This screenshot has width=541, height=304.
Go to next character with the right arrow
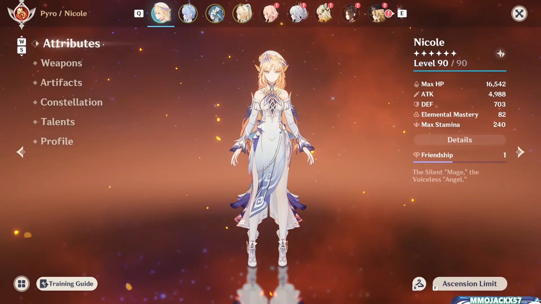point(520,152)
